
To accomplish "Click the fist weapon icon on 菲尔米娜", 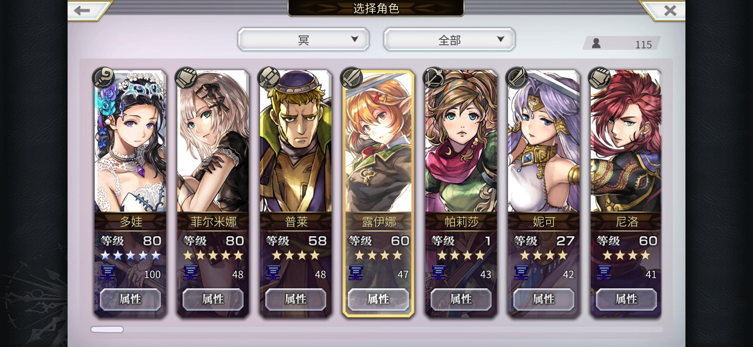I will [x=186, y=78].
